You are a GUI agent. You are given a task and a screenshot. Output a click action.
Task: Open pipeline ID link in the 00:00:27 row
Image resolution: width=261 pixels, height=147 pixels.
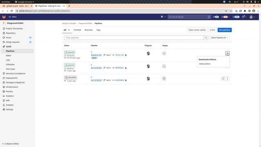tap(96, 68)
